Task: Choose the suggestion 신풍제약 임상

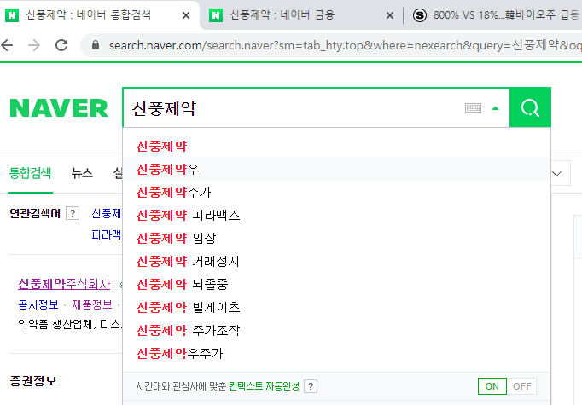Action: click(336, 239)
